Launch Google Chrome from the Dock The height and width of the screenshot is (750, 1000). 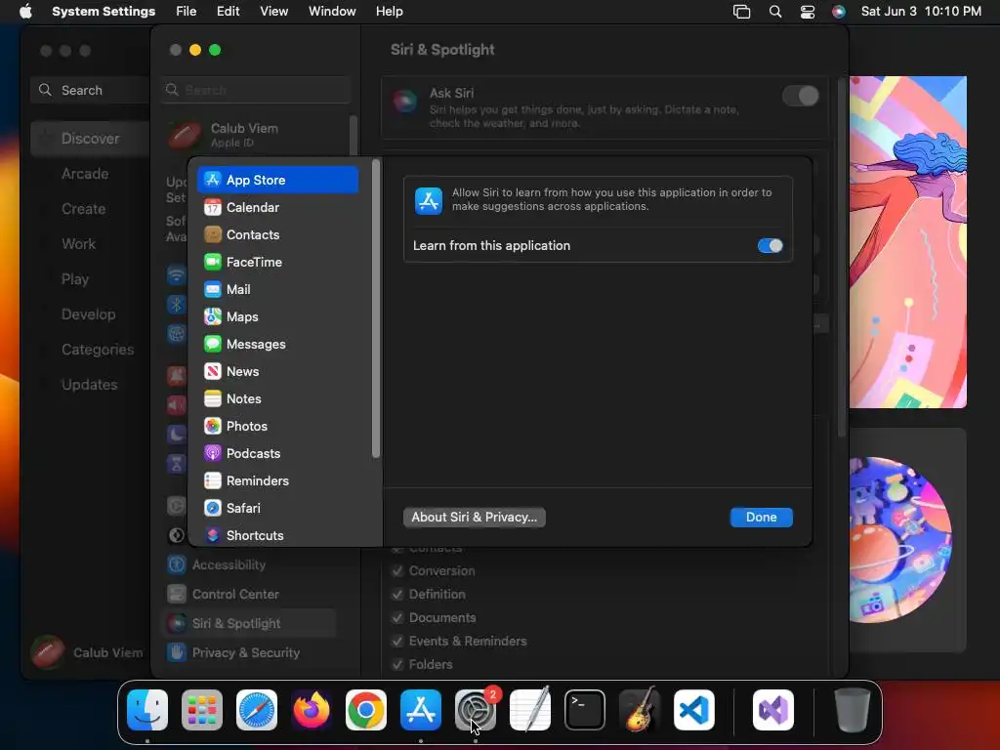coord(366,710)
